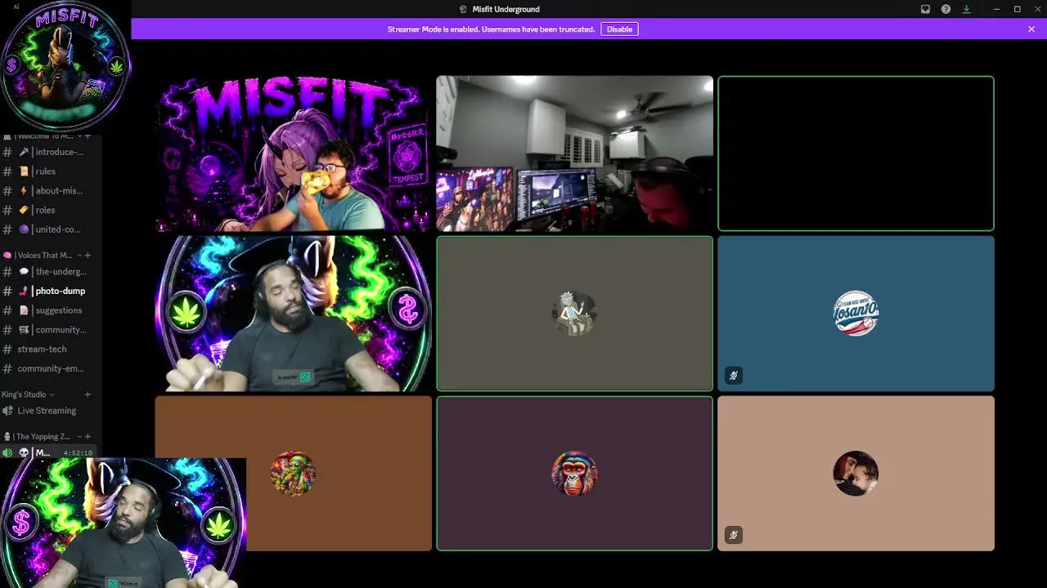The width and height of the screenshot is (1047, 588).
Task: Select the participant tile with the Rick avatar
Action: click(x=574, y=314)
